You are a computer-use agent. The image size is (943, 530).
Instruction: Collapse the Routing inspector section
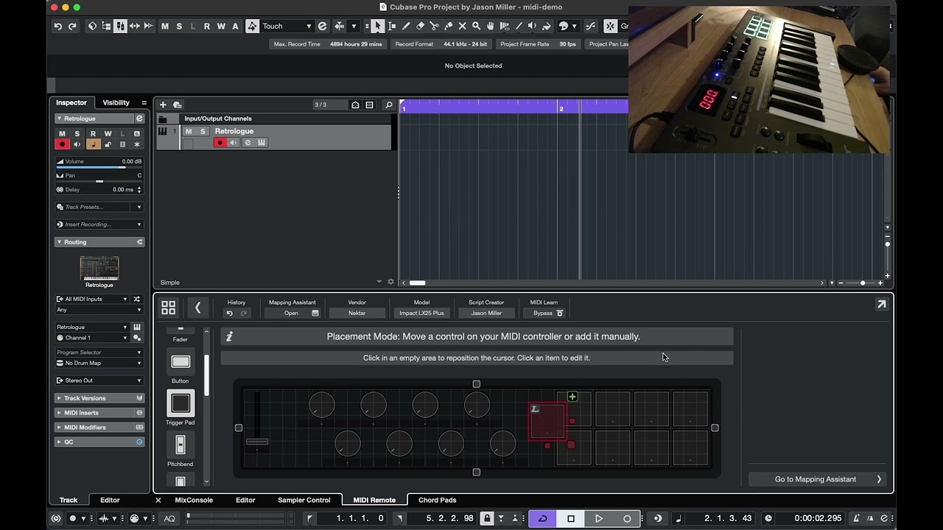[60, 242]
